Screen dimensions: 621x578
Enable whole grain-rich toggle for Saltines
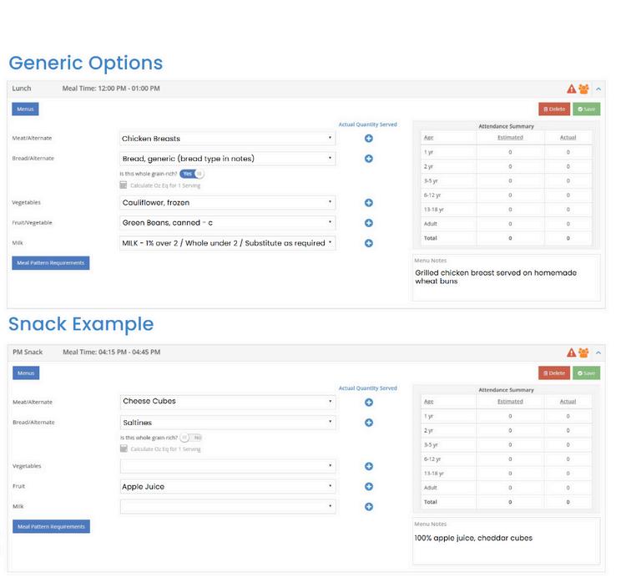pyautogui.click(x=191, y=437)
